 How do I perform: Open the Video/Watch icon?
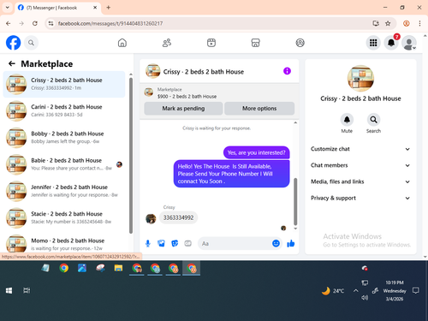click(211, 43)
